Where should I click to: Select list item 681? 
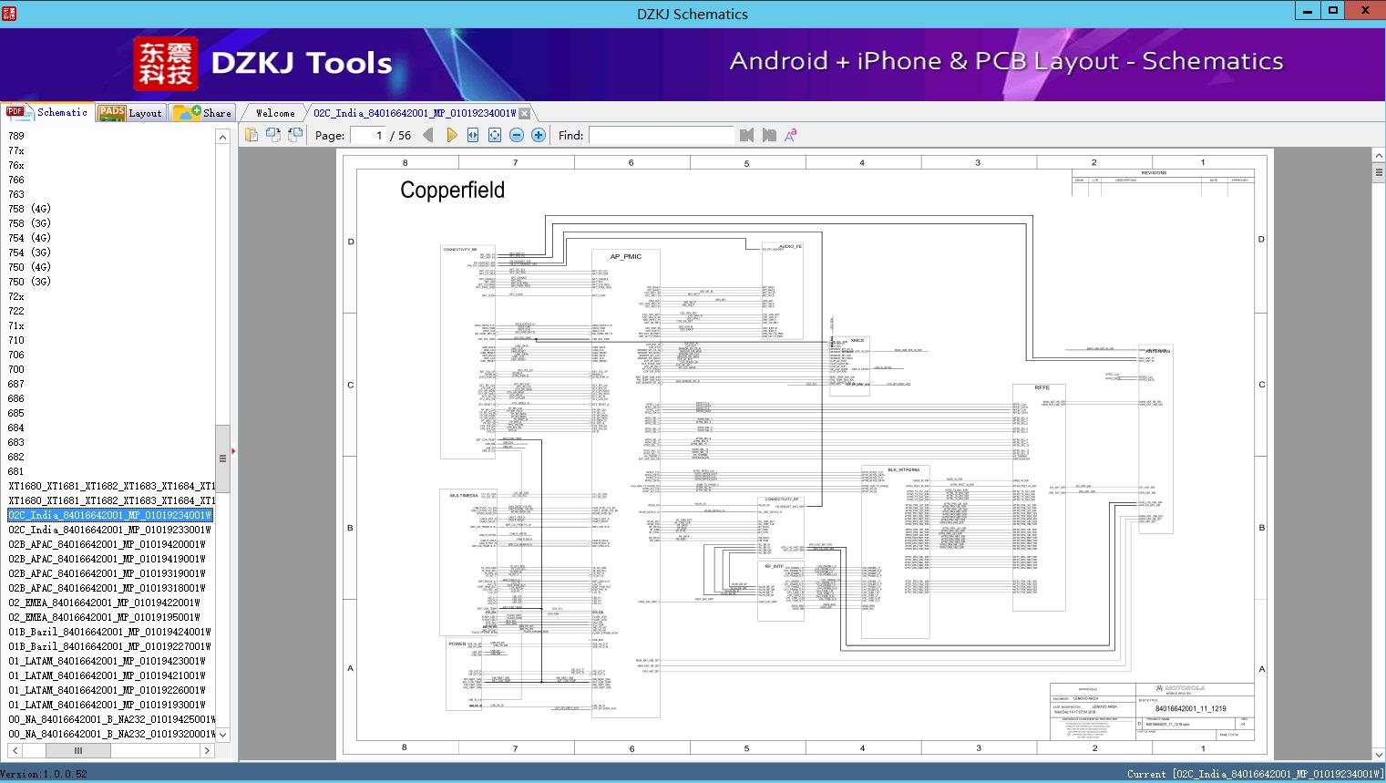[x=16, y=471]
